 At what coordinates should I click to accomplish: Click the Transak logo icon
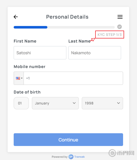[71, 157]
